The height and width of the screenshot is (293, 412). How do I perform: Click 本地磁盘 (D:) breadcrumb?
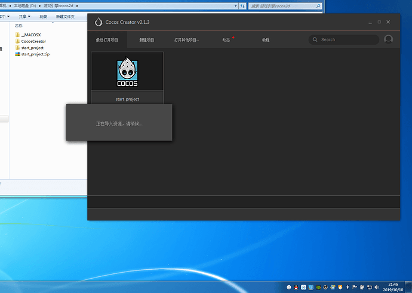pos(25,6)
